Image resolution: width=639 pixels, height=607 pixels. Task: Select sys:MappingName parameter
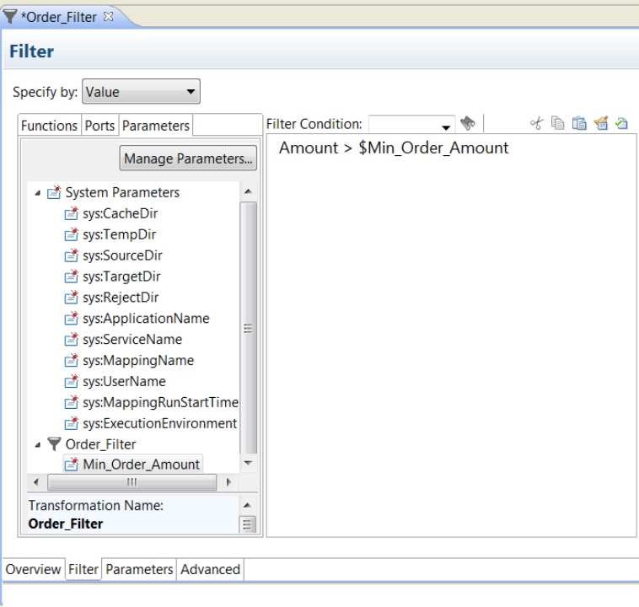coord(138,361)
